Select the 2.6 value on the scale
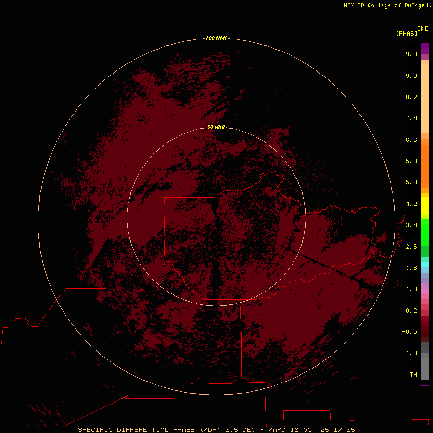 coord(411,247)
